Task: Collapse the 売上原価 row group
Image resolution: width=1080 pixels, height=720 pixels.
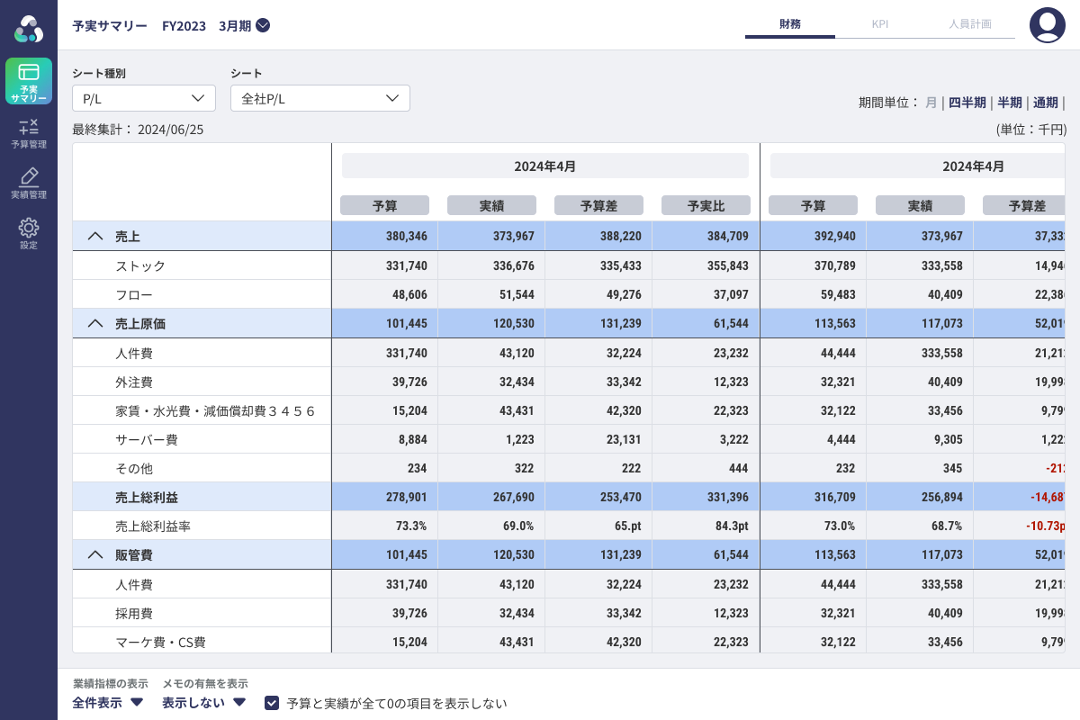Action: [94, 323]
